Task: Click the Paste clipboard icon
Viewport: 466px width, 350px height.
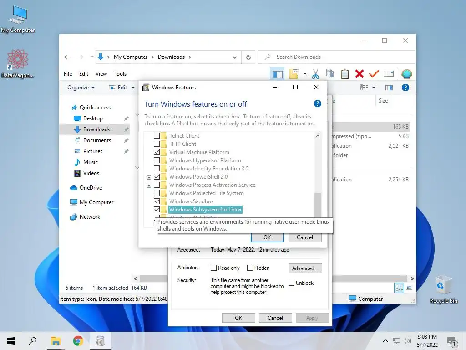Action: 345,74
